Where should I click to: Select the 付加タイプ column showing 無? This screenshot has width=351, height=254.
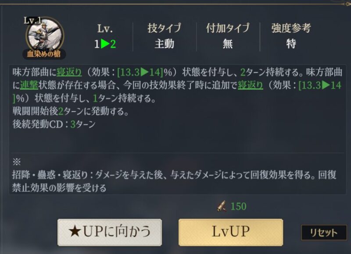[228, 36]
